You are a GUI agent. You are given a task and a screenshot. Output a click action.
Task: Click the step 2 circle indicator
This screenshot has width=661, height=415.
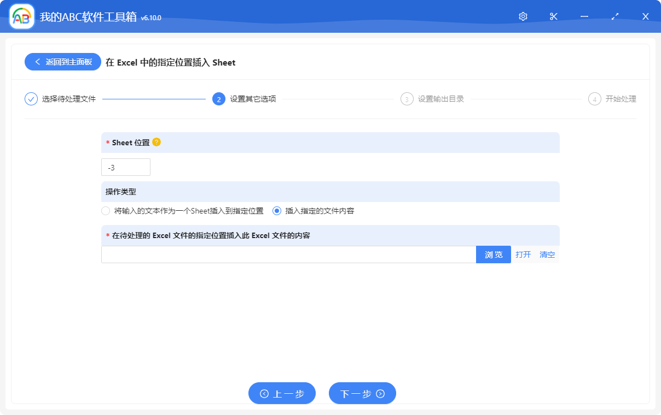pos(218,99)
